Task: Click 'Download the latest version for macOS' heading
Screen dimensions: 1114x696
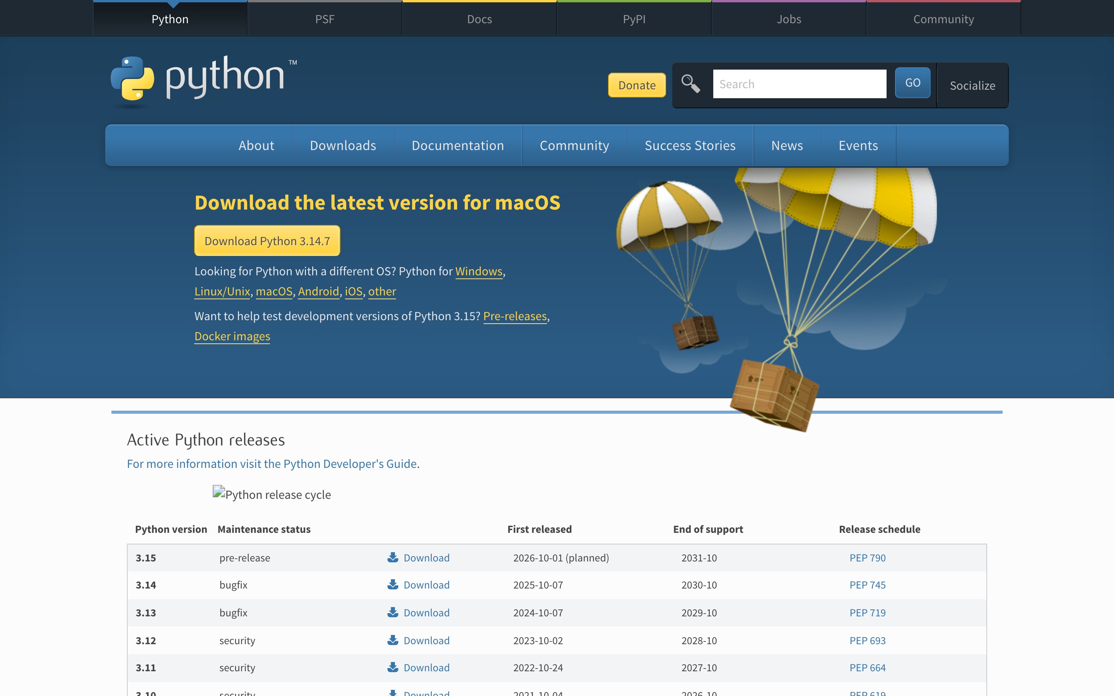Action: tap(377, 203)
